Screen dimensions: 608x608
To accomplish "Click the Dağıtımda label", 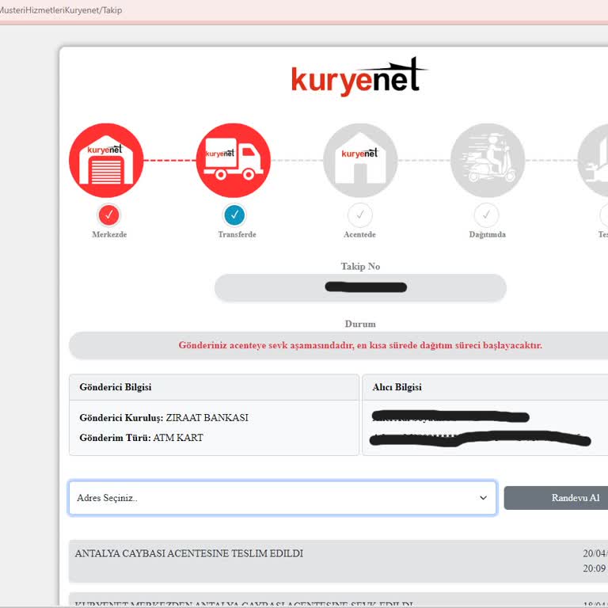I will pyautogui.click(x=488, y=234).
